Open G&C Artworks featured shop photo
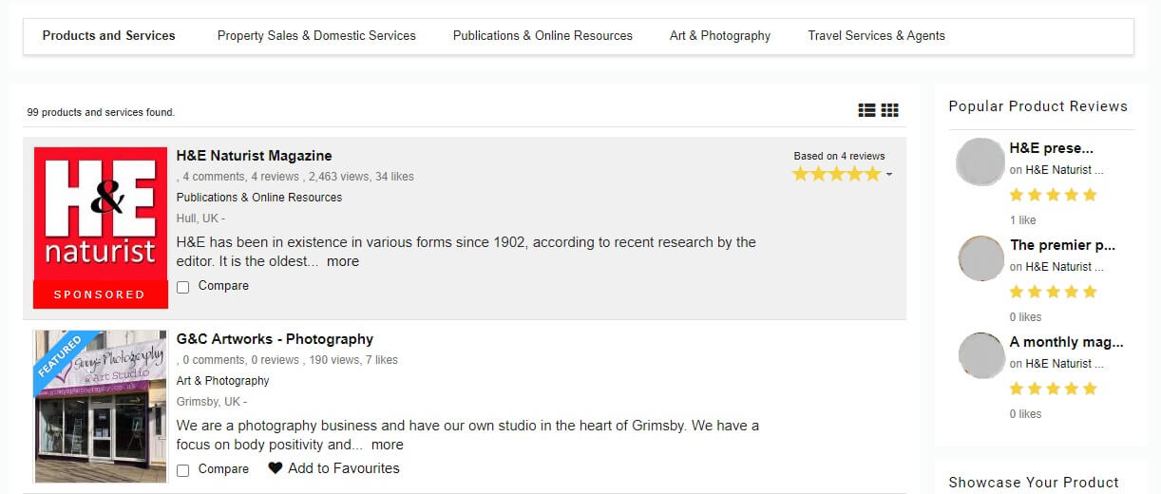Image resolution: width=1161 pixels, height=494 pixels. pyautogui.click(x=101, y=407)
